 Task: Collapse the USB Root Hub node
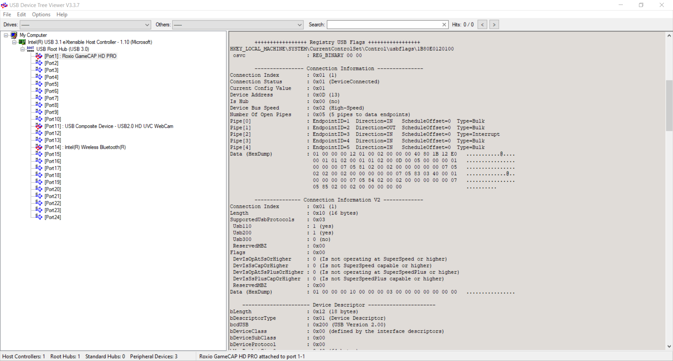click(23, 49)
